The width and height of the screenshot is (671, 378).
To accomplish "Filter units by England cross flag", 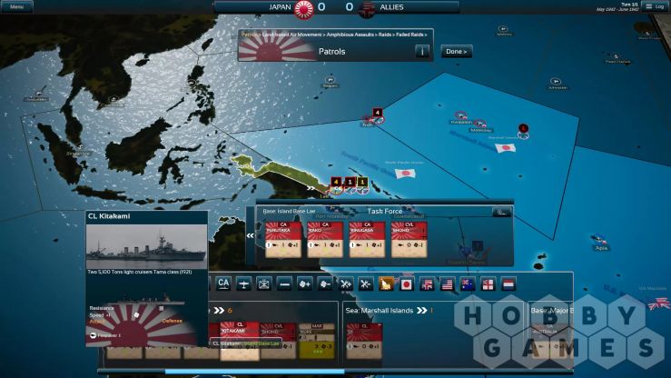I will click(488, 283).
